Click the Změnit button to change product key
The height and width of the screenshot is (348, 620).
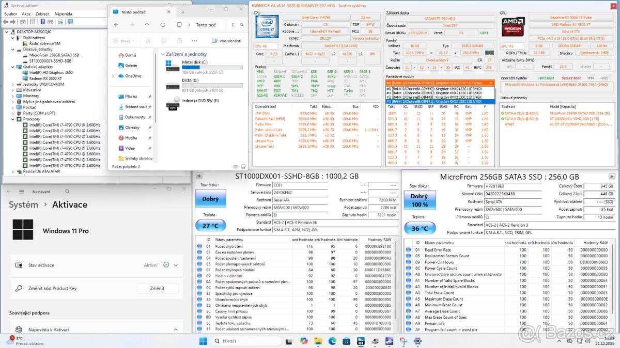click(x=158, y=288)
